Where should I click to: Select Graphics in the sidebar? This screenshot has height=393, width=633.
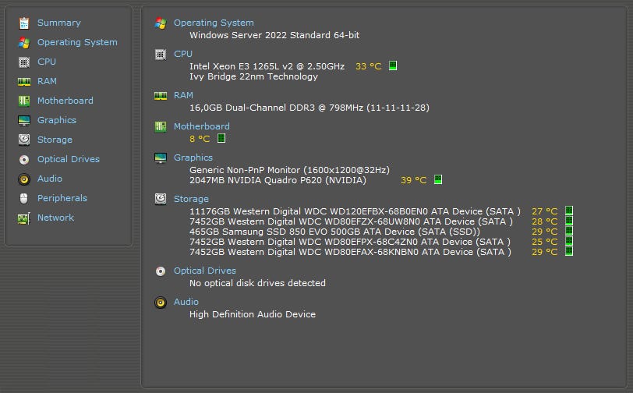(x=57, y=120)
